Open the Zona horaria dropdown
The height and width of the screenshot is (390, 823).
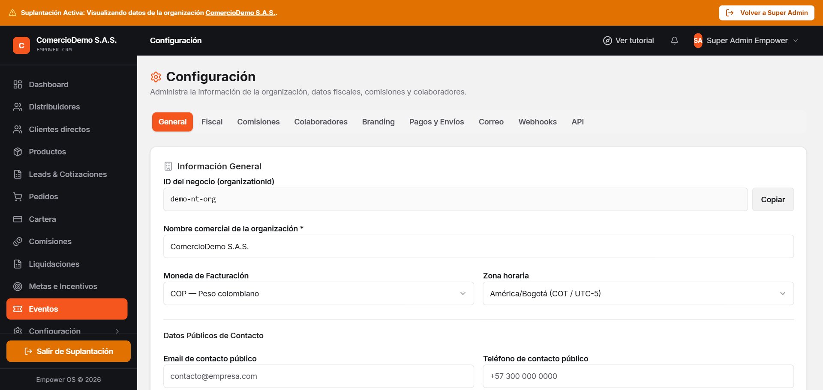click(638, 294)
